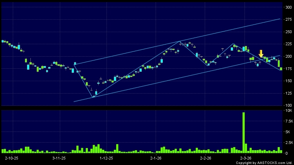
Task: Click the yellow down arrow marker
Action: coord(261,54)
